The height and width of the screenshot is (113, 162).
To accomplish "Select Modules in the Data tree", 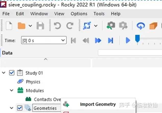I will [35, 91].
